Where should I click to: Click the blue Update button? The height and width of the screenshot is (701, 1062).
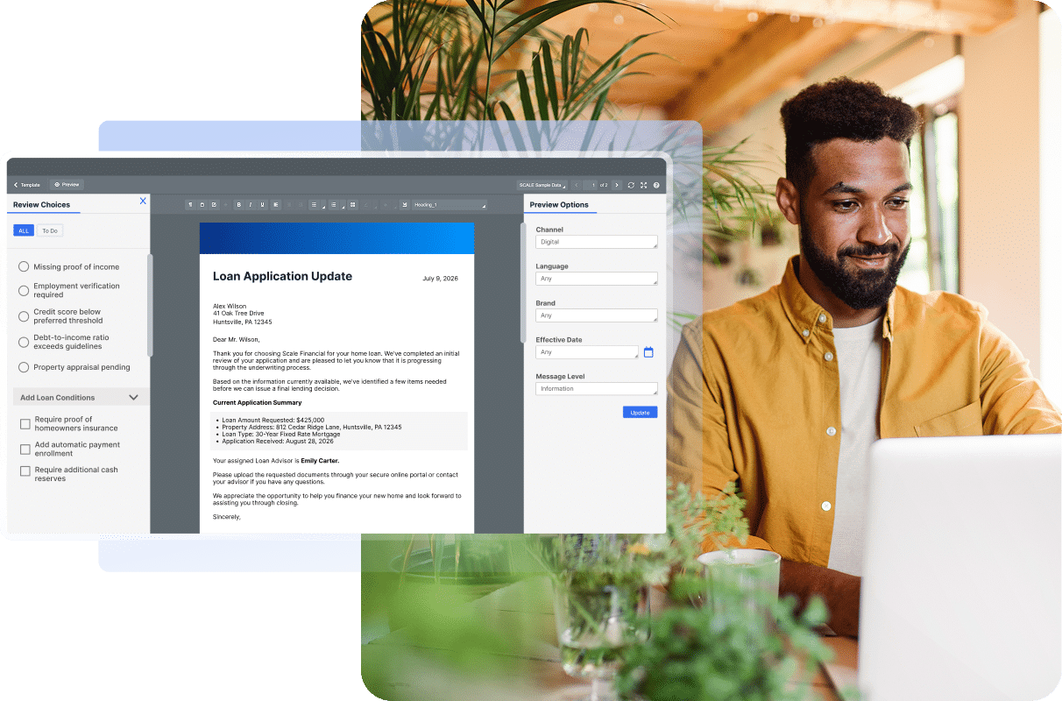click(640, 412)
